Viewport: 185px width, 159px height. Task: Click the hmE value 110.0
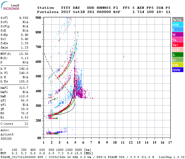24,96
